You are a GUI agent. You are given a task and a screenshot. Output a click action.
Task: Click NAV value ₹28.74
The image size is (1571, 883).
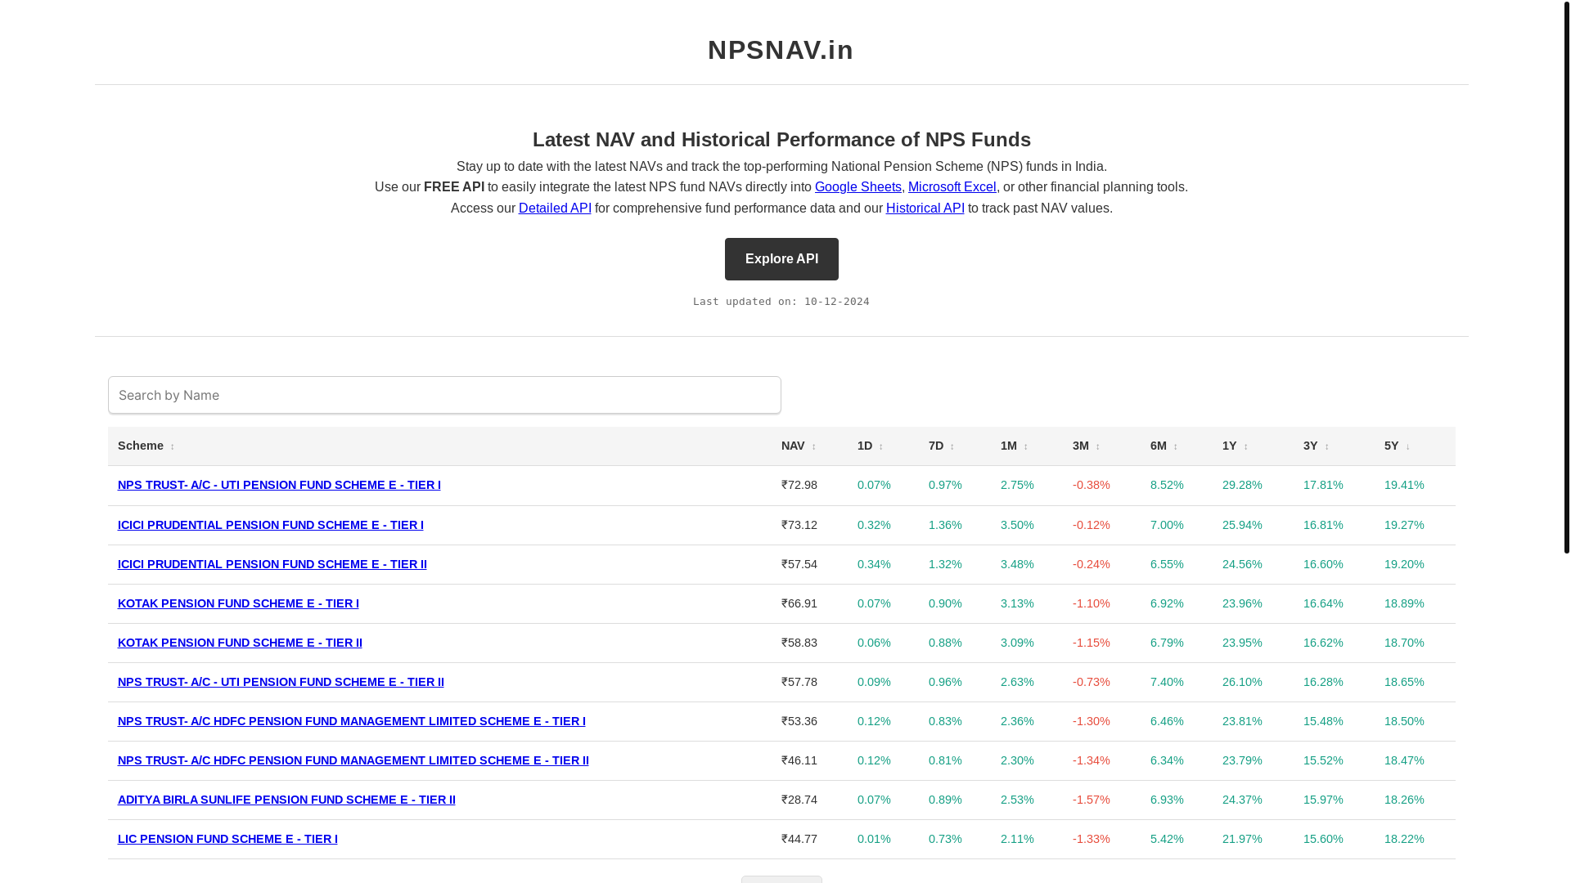coord(799,800)
